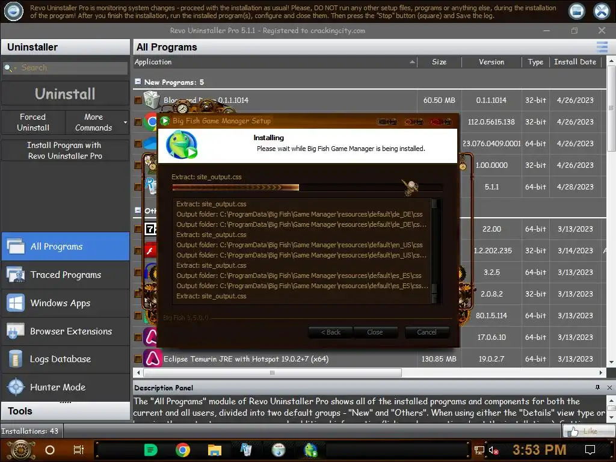Viewport: 616px width, 462px height.
Task: Collapse the New Programs group
Action: click(x=138, y=82)
